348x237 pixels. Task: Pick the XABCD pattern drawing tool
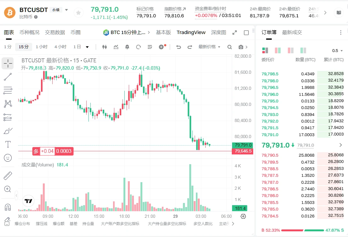point(8,104)
